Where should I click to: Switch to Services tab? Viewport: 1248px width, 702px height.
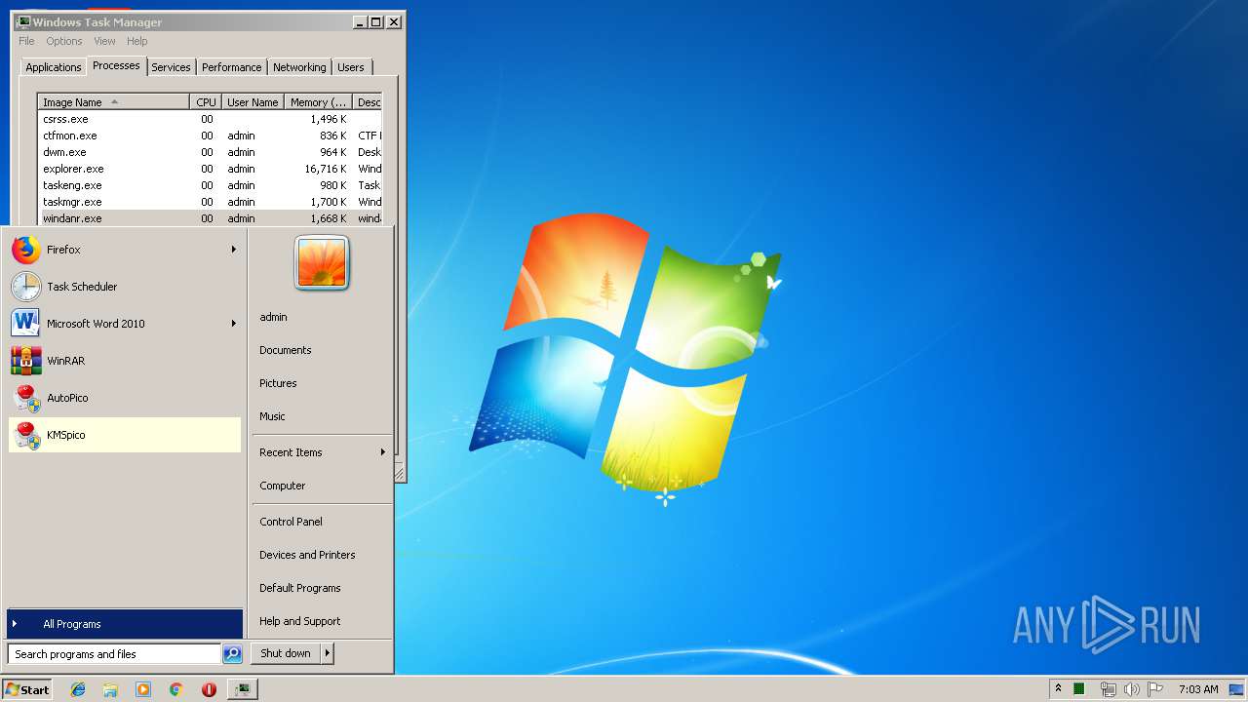(x=171, y=67)
